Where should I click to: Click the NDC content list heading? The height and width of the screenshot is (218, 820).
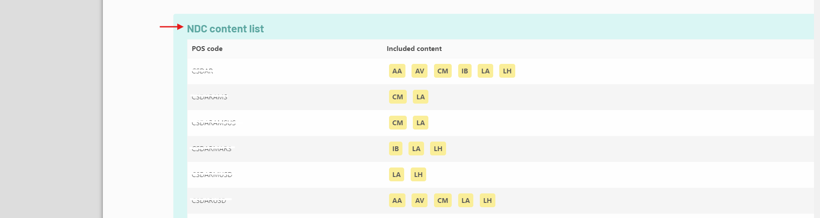pyautogui.click(x=225, y=29)
